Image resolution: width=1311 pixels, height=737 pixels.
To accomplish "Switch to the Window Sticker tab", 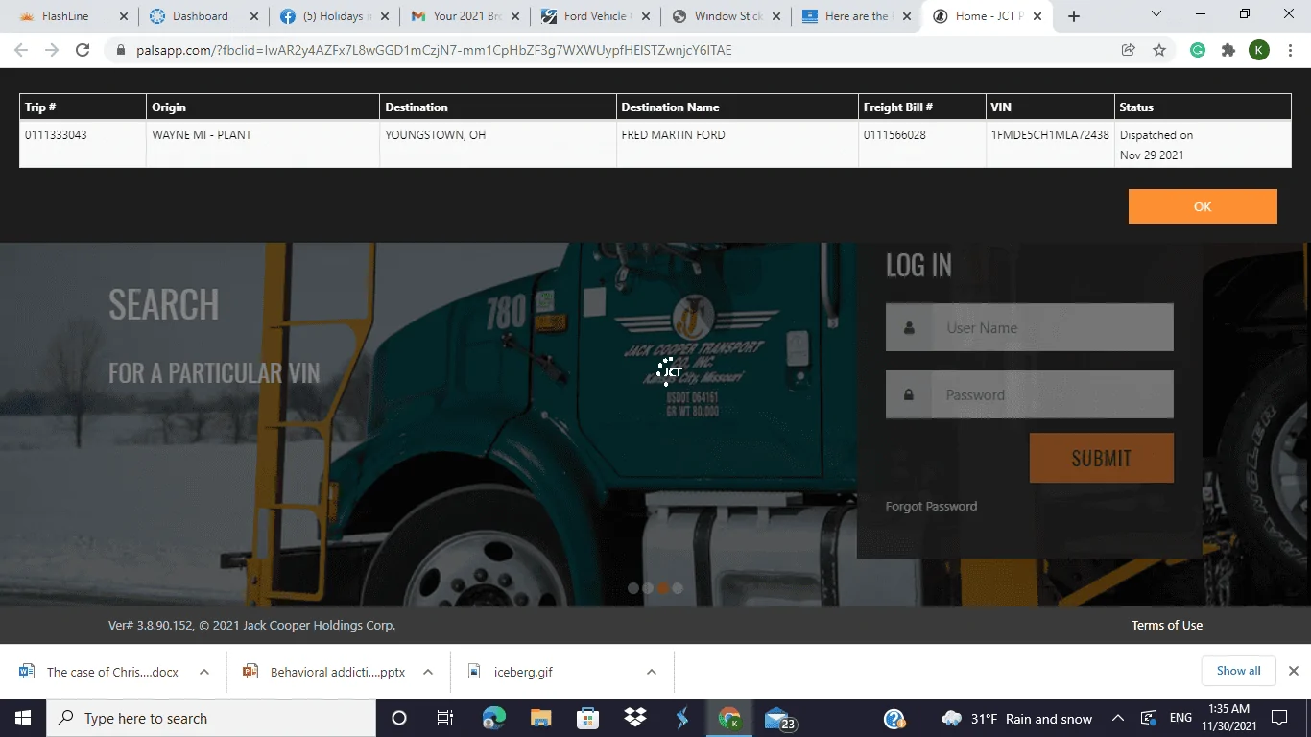I will point(724,16).
